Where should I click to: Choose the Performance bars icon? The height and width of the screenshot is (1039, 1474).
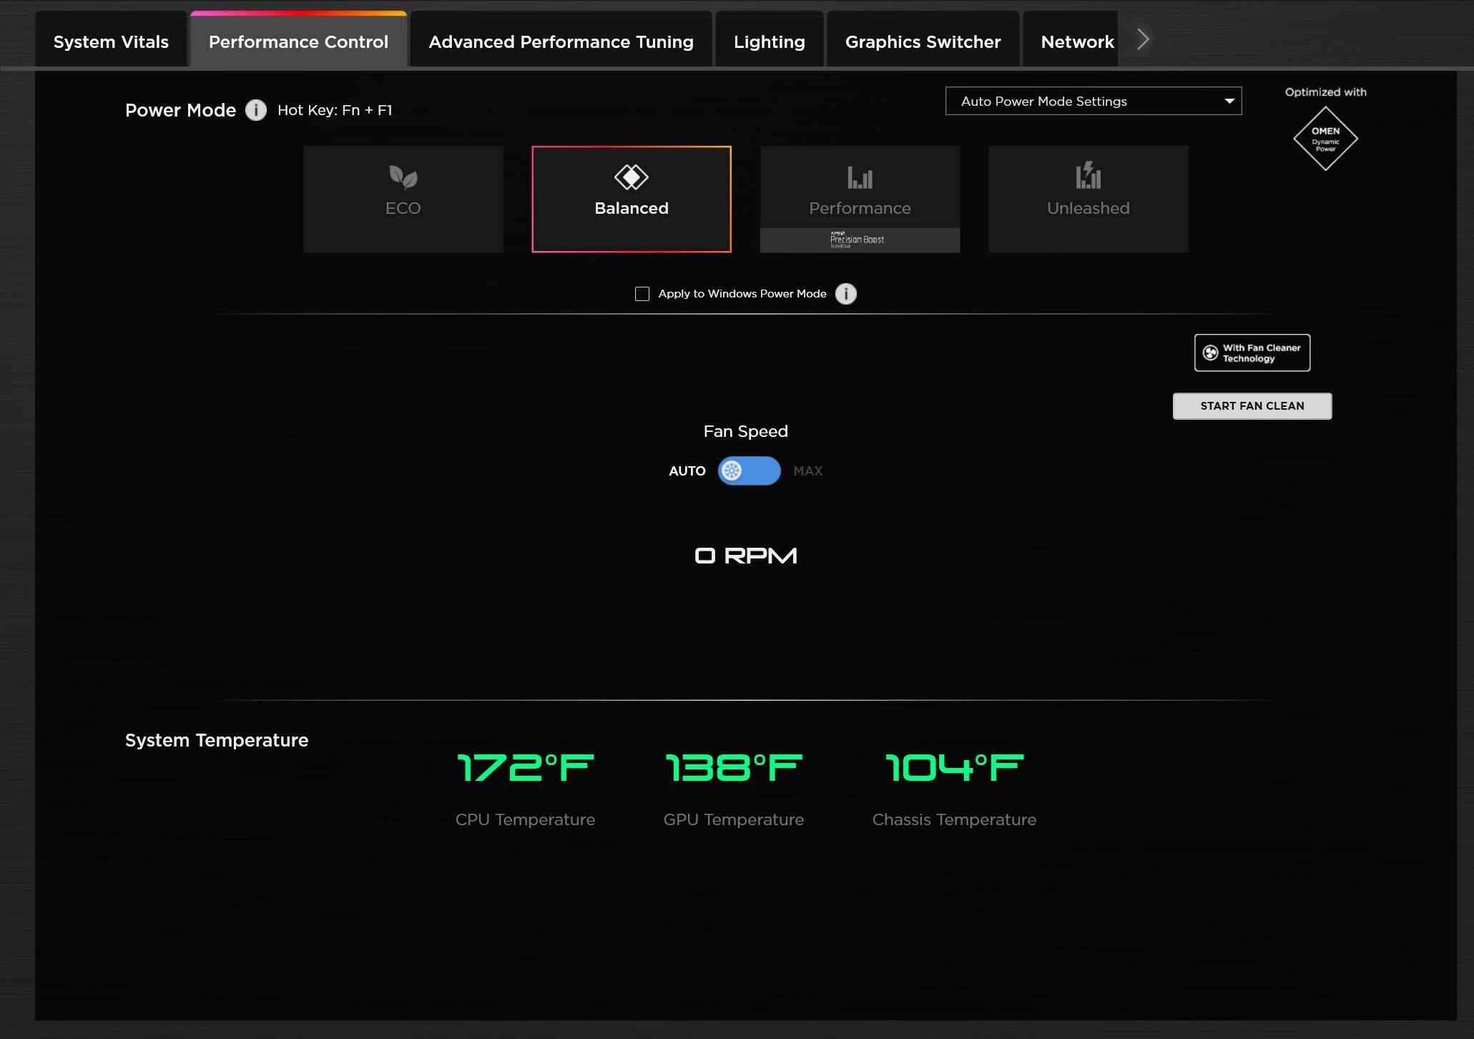click(x=860, y=177)
